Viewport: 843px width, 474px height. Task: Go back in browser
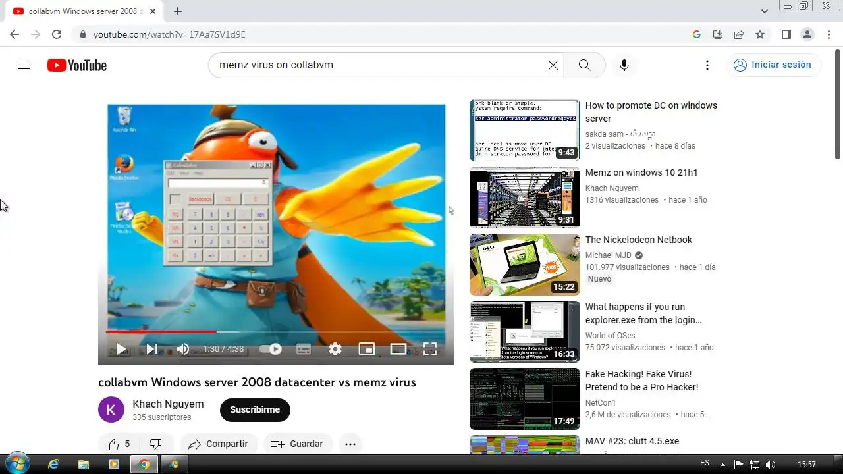[x=14, y=34]
